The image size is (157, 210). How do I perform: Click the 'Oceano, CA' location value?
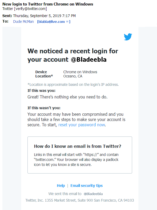tap(72, 76)
